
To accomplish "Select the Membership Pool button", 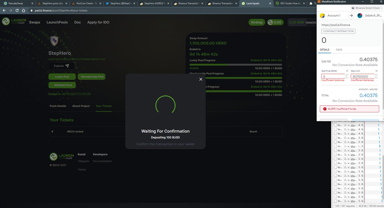I will point(92,77).
